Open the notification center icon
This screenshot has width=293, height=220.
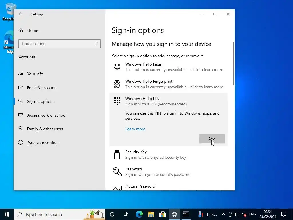(284, 214)
